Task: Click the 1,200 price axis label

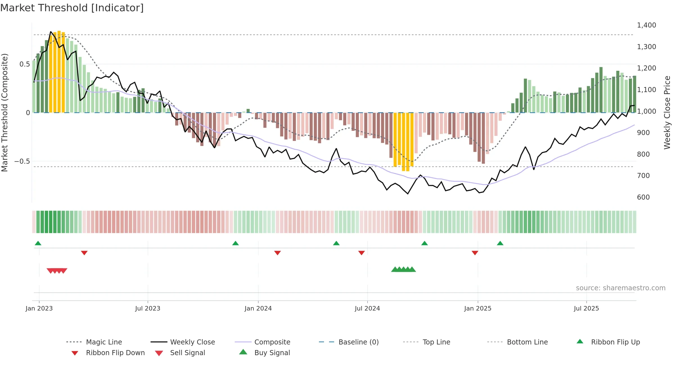Action: (646, 68)
